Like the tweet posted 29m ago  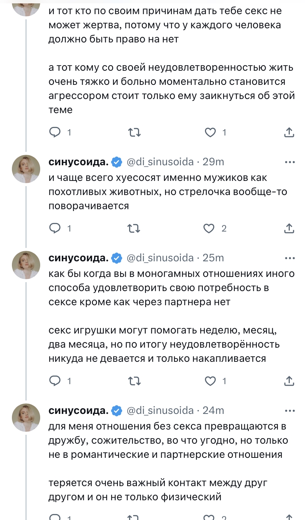click(x=209, y=229)
